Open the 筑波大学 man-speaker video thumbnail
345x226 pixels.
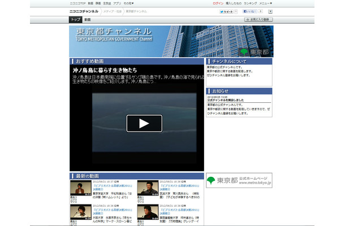148,188
